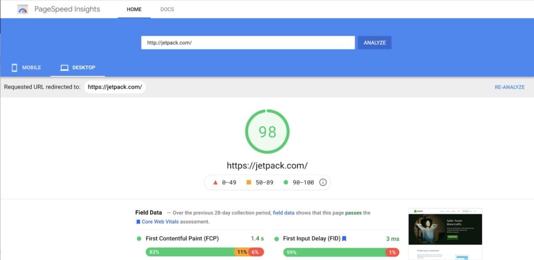Click the orange square 50–89 legend marker
This screenshot has width=534, height=260.
(x=249, y=182)
